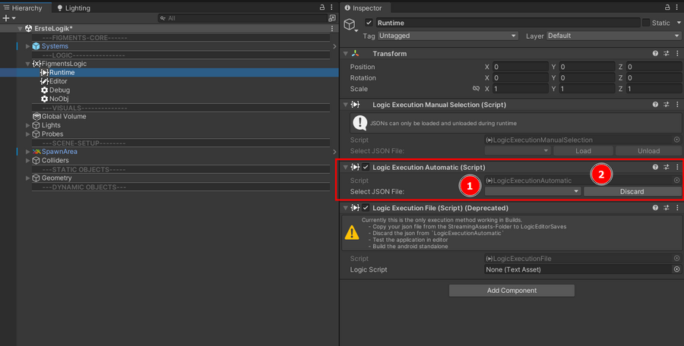Collapse the FigmentsLogic object
The image size is (684, 346).
click(x=28, y=64)
